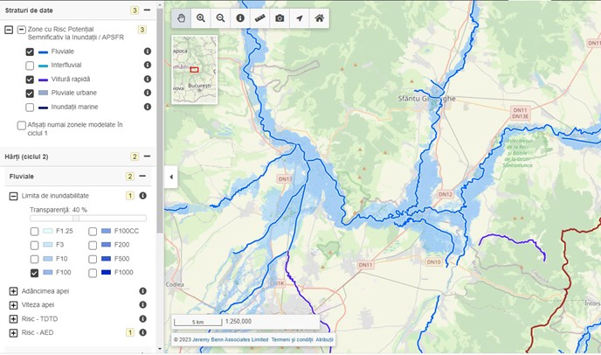Screen dimensions: 601x355
Task: Click the locate-me arrow tool
Action: click(x=300, y=17)
